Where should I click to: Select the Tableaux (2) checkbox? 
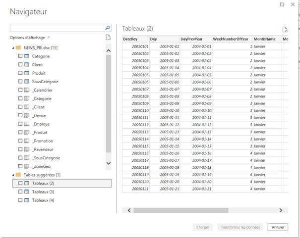(x=20, y=183)
